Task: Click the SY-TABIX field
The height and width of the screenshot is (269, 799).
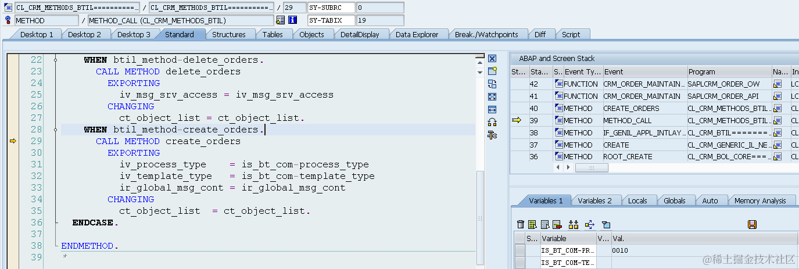Action: (331, 20)
